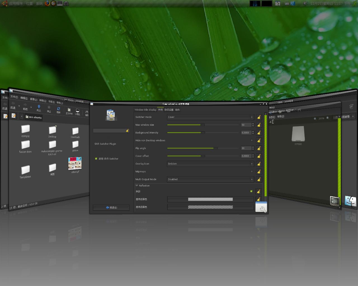
Task: Launch Firefox from the top panel
Action: [47, 3]
